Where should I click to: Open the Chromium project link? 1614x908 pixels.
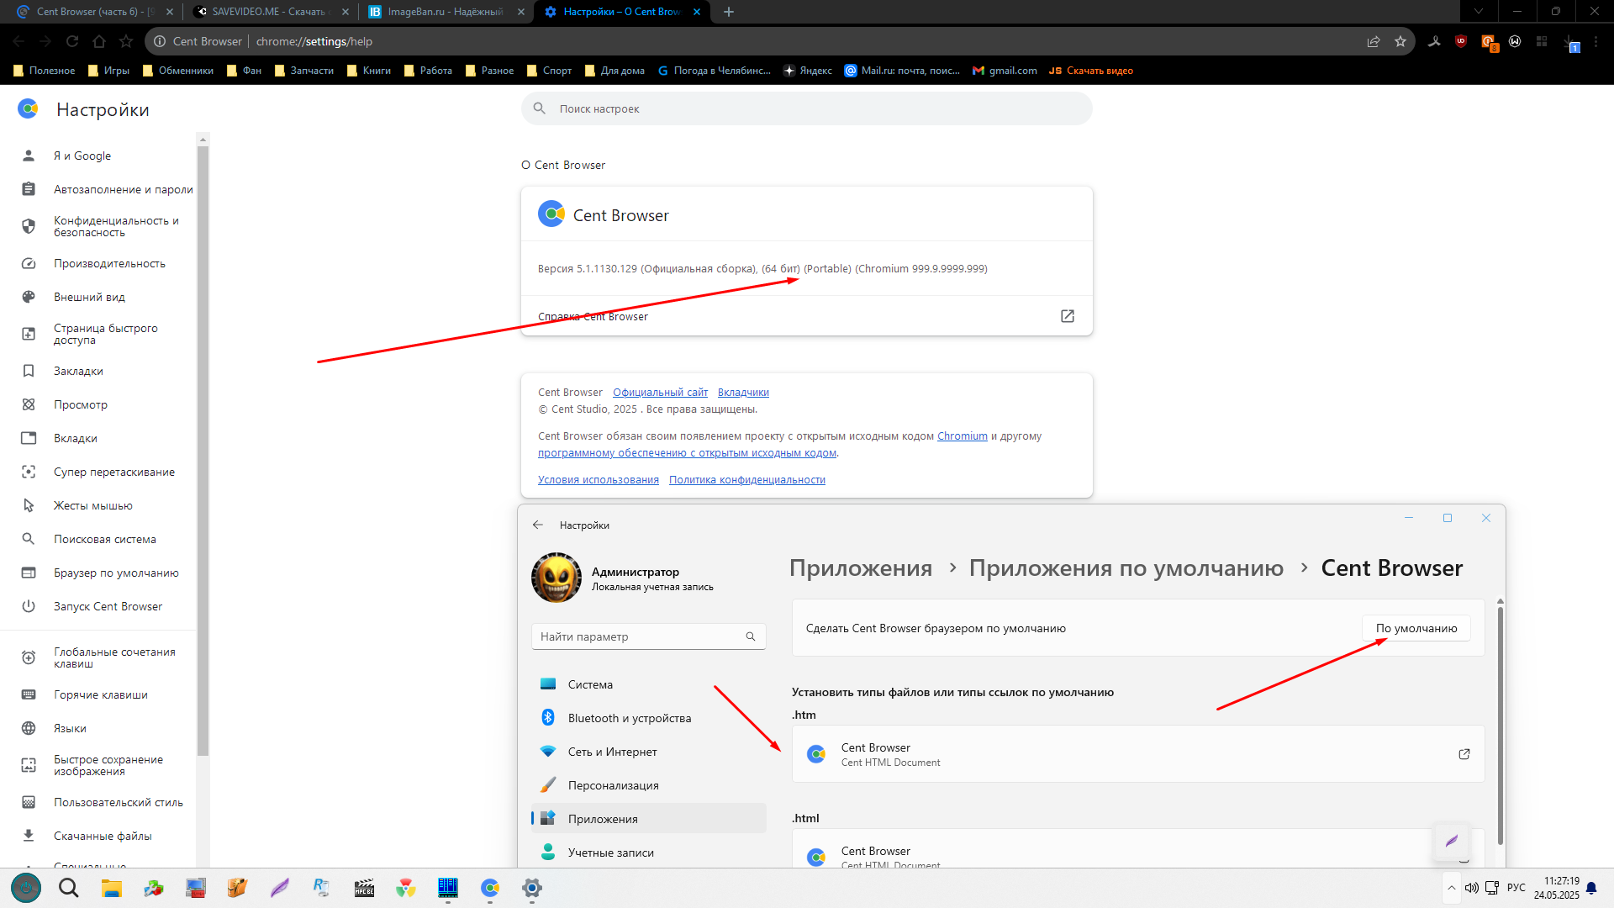963,436
